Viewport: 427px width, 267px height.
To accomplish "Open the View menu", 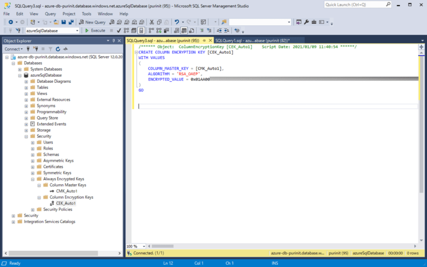I will coord(34,14).
